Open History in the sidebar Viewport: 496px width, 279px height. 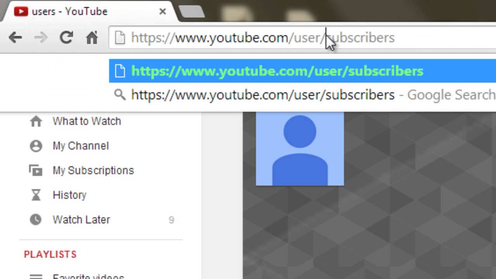pos(69,195)
